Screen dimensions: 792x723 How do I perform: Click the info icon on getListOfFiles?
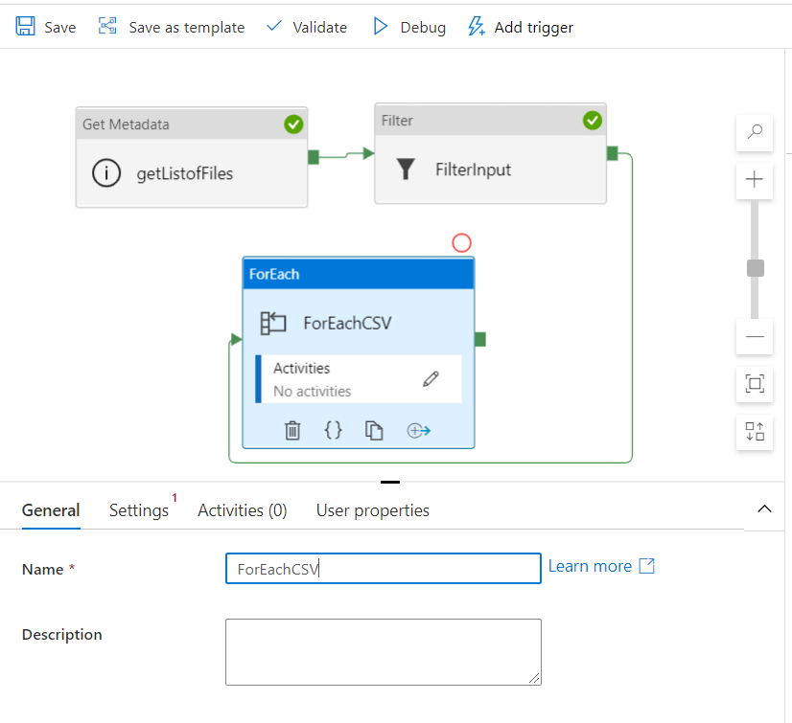105,173
